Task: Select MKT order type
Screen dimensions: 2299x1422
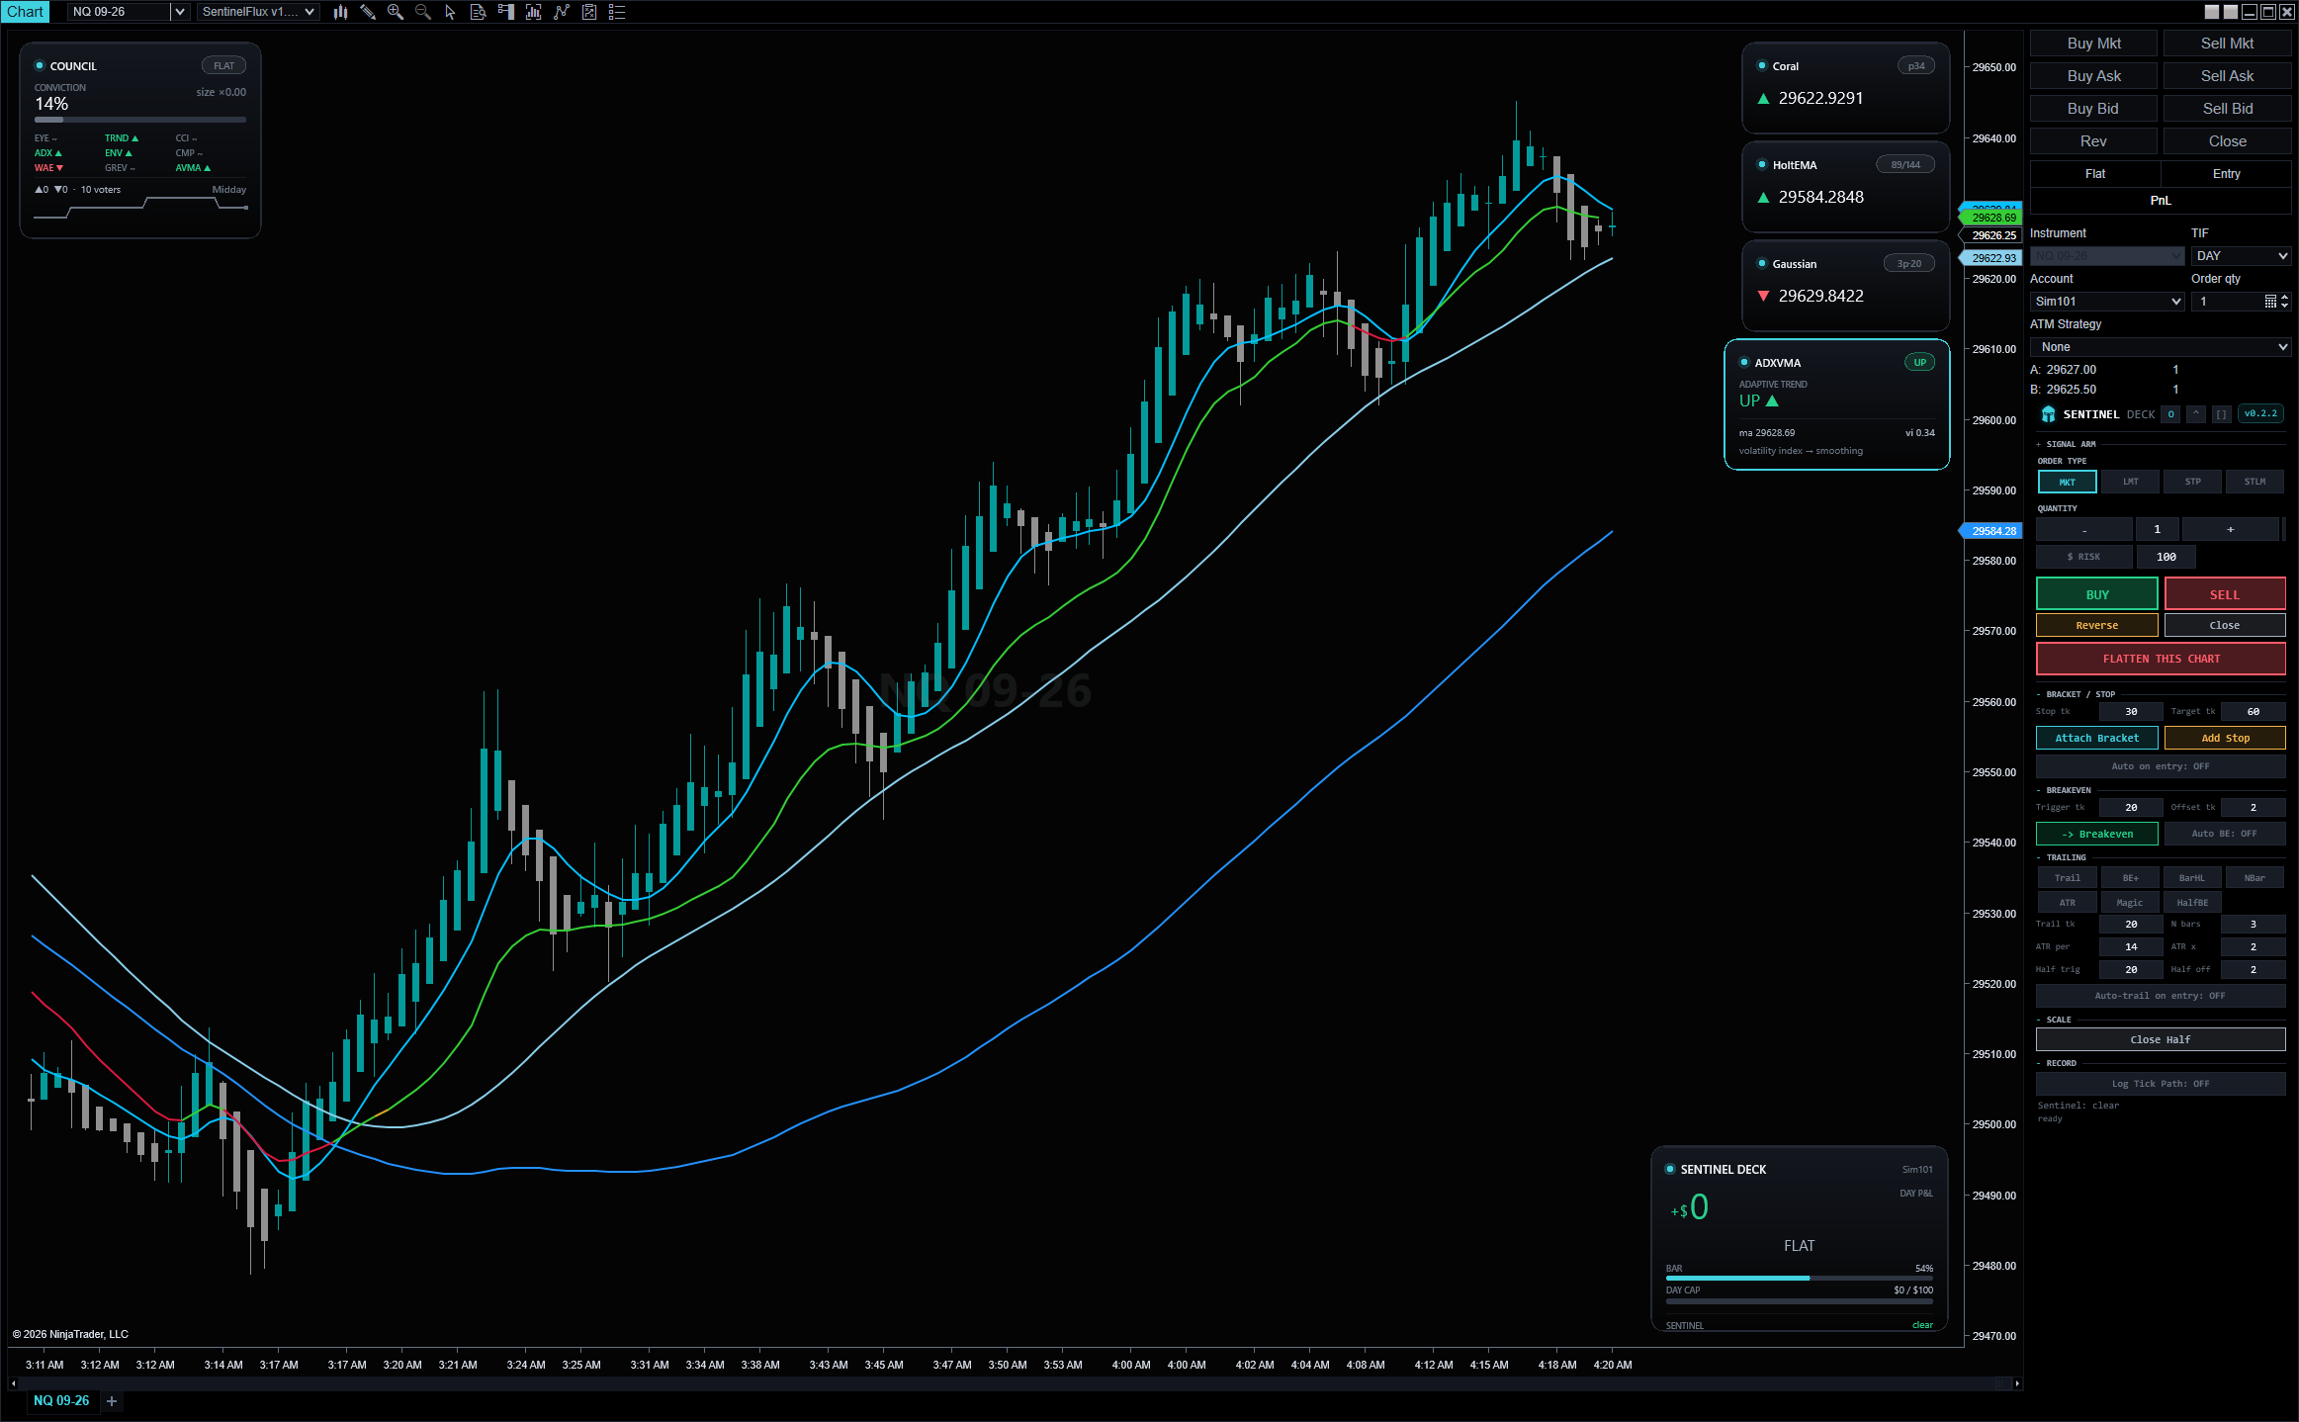Action: pyautogui.click(x=2067, y=483)
